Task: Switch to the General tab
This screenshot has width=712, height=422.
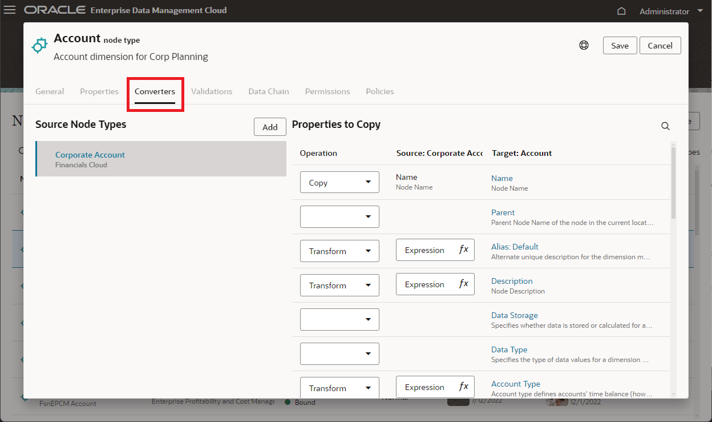Action: click(50, 91)
